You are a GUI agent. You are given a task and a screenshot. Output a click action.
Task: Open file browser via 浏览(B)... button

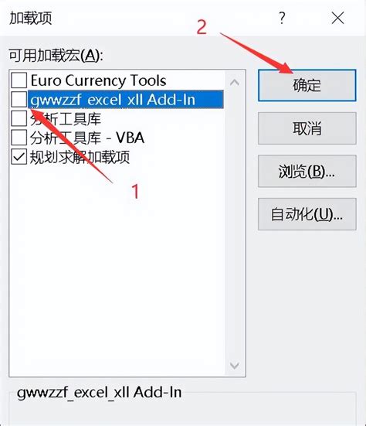pyautogui.click(x=307, y=171)
